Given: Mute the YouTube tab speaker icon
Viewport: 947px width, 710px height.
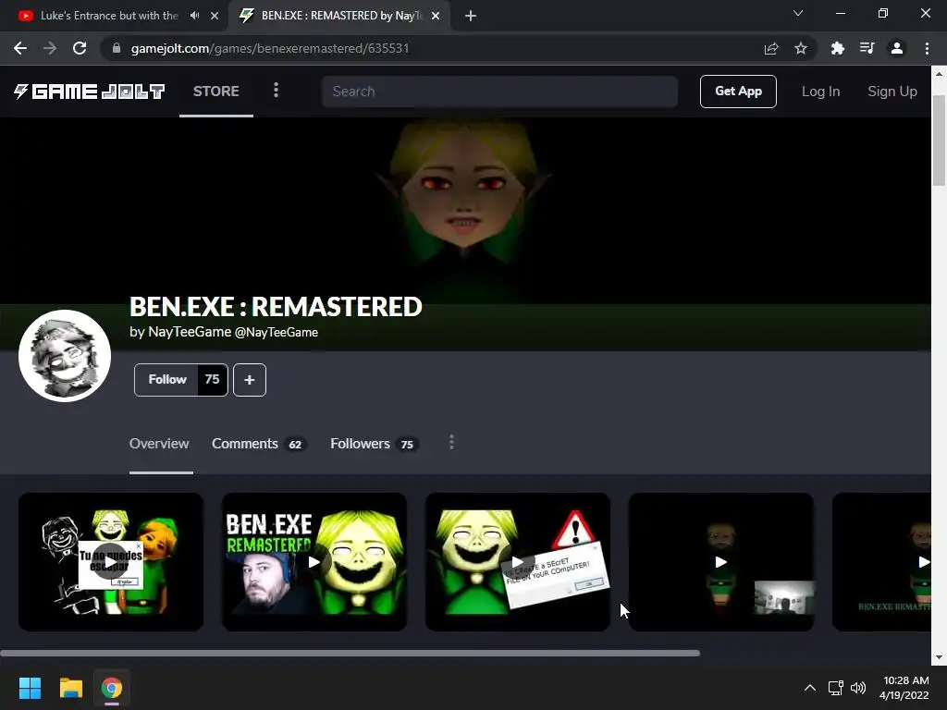Looking at the screenshot, I should [194, 16].
